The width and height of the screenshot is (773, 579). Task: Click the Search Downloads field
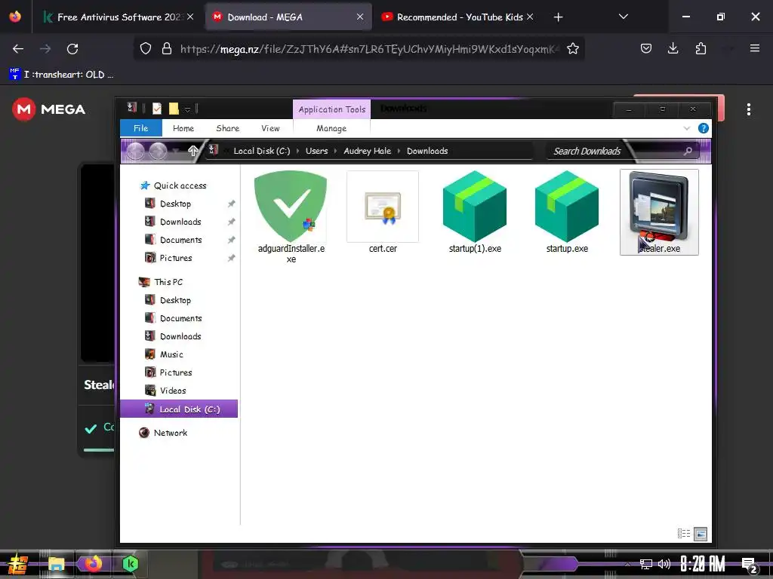[x=623, y=151]
